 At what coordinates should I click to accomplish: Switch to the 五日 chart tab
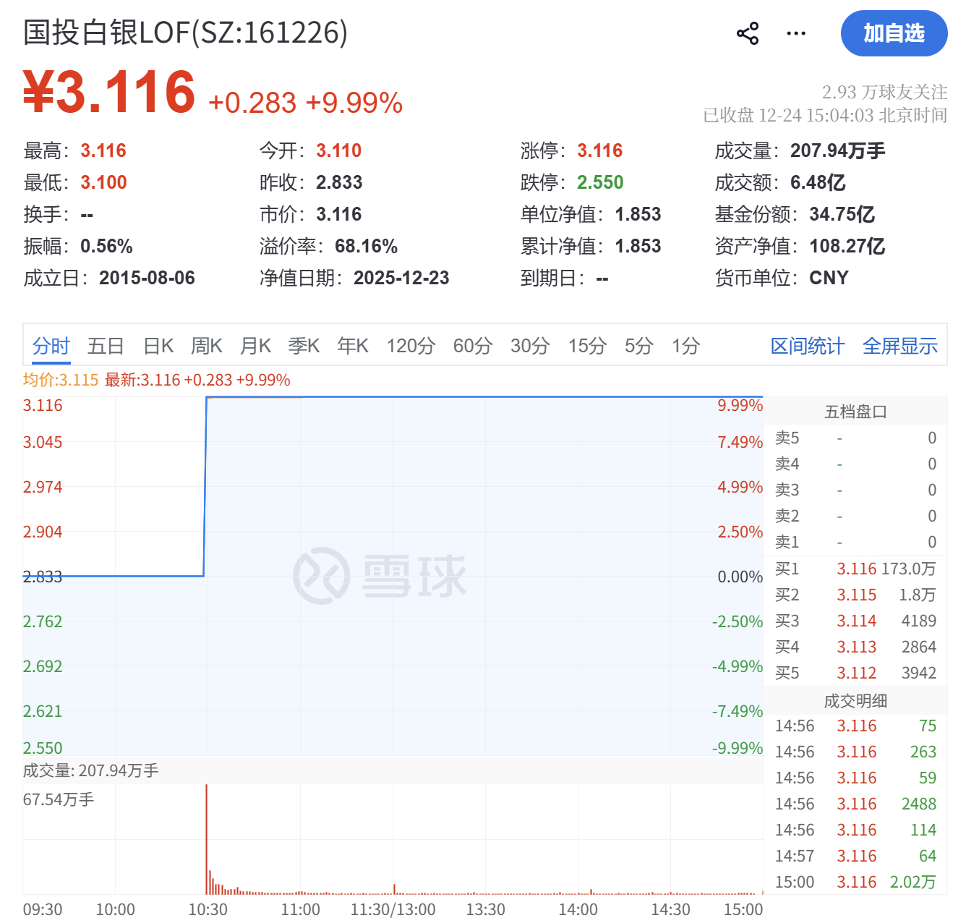[x=106, y=346]
